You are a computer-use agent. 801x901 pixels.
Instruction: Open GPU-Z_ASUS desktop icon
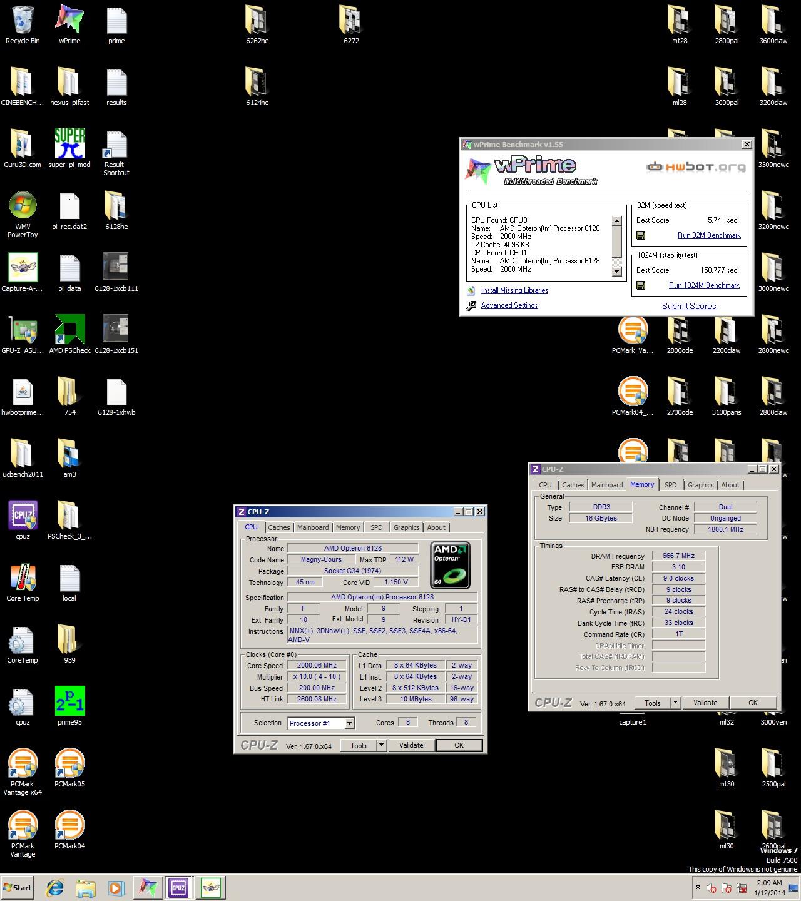tap(23, 334)
